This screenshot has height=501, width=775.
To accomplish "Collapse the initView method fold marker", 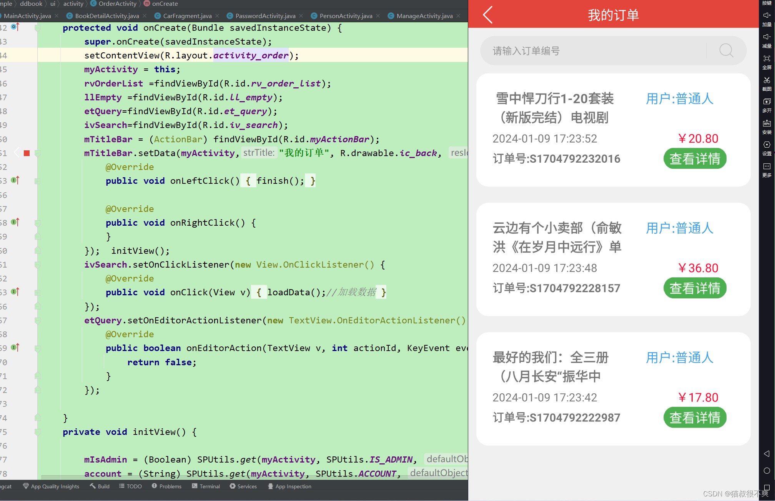I will tap(37, 432).
